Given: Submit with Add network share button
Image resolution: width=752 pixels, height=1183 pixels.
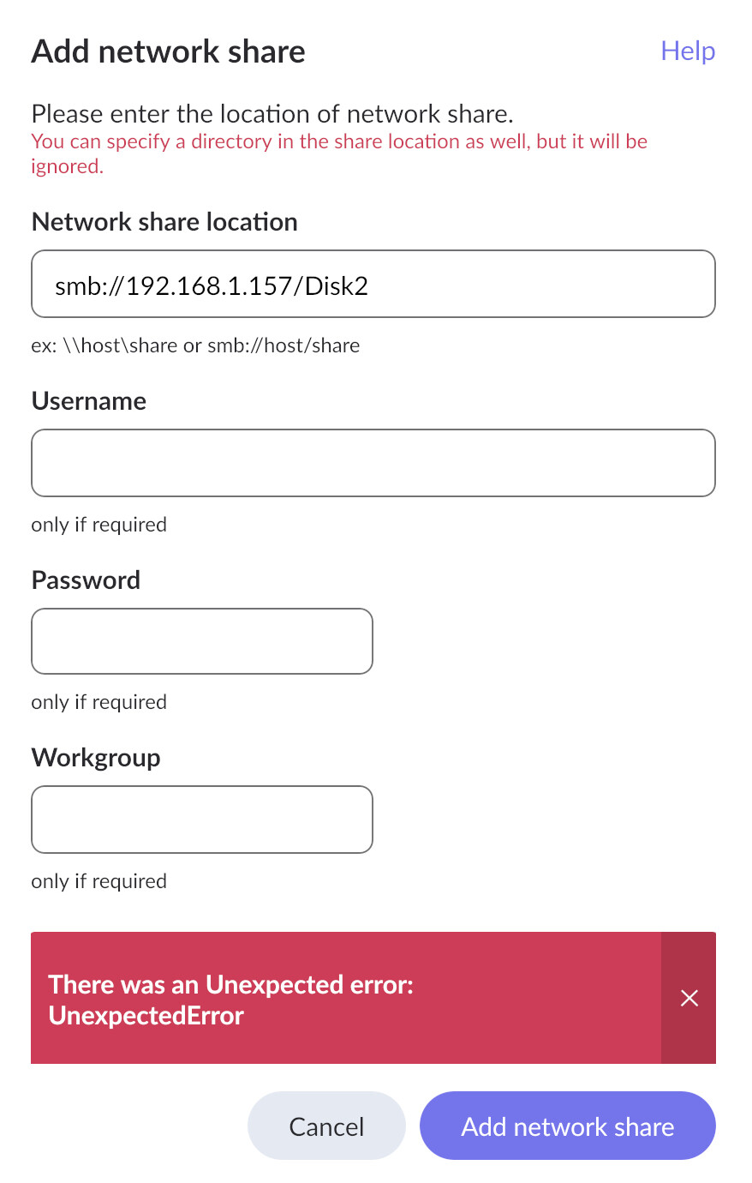Looking at the screenshot, I should click(567, 1126).
